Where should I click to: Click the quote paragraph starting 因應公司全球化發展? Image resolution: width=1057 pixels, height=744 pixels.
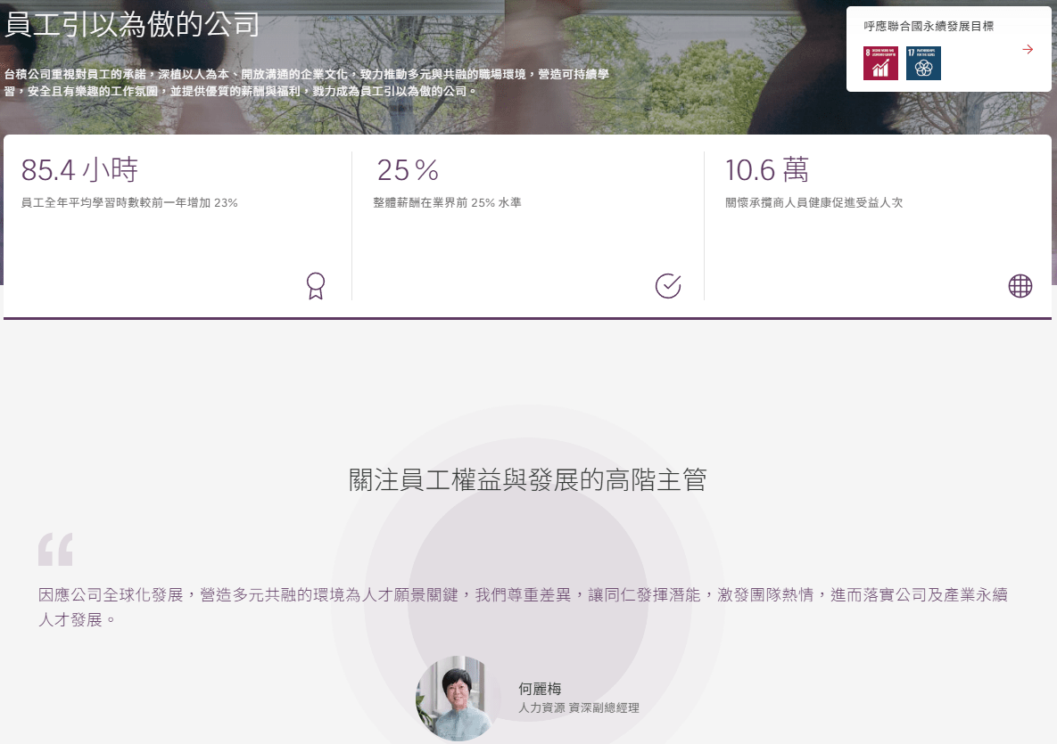tap(523, 608)
